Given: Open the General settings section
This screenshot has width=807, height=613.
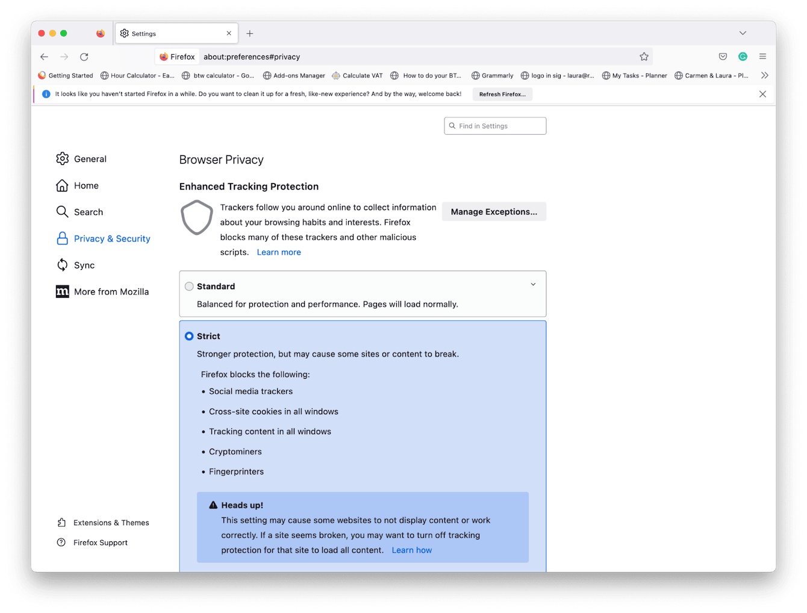Looking at the screenshot, I should (x=90, y=158).
